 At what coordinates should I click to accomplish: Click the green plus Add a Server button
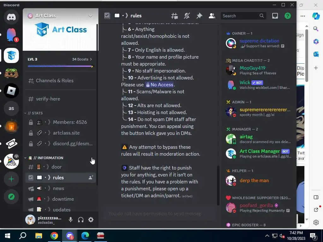click(11, 179)
